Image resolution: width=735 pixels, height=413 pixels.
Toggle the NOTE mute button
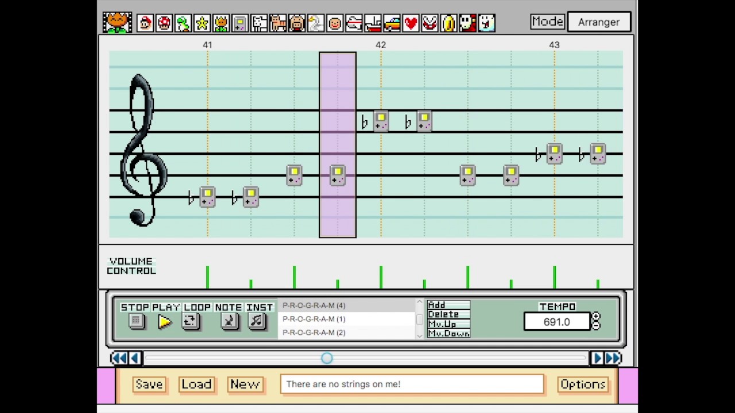(x=229, y=321)
